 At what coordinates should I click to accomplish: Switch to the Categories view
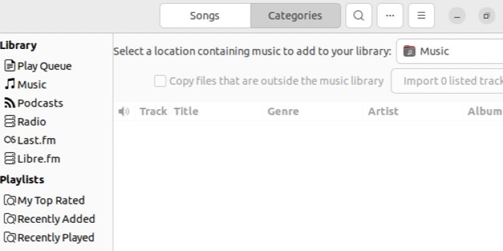pyautogui.click(x=295, y=16)
